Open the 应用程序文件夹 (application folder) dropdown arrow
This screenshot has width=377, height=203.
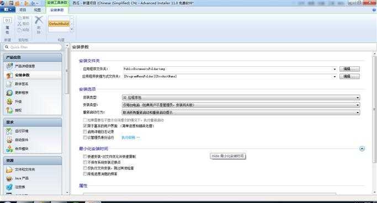pos(334,69)
